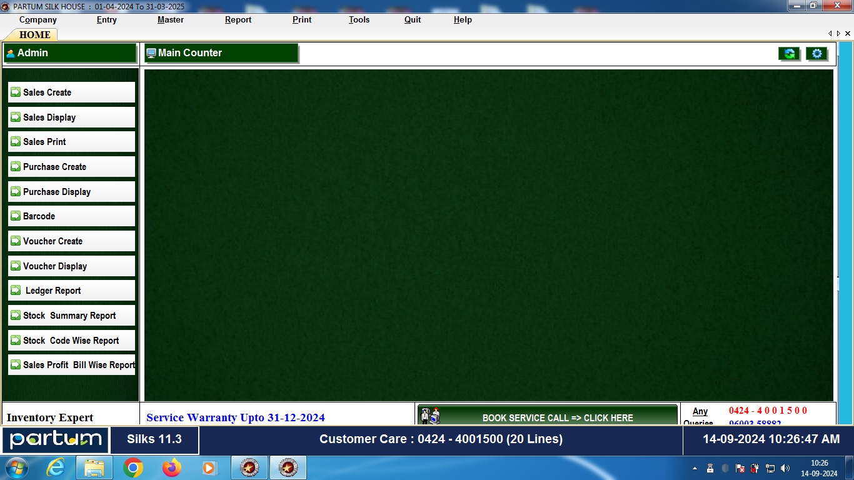Click the arrow icon beside Stock Code Wise Report
This screenshot has height=480, width=854.
coord(16,340)
